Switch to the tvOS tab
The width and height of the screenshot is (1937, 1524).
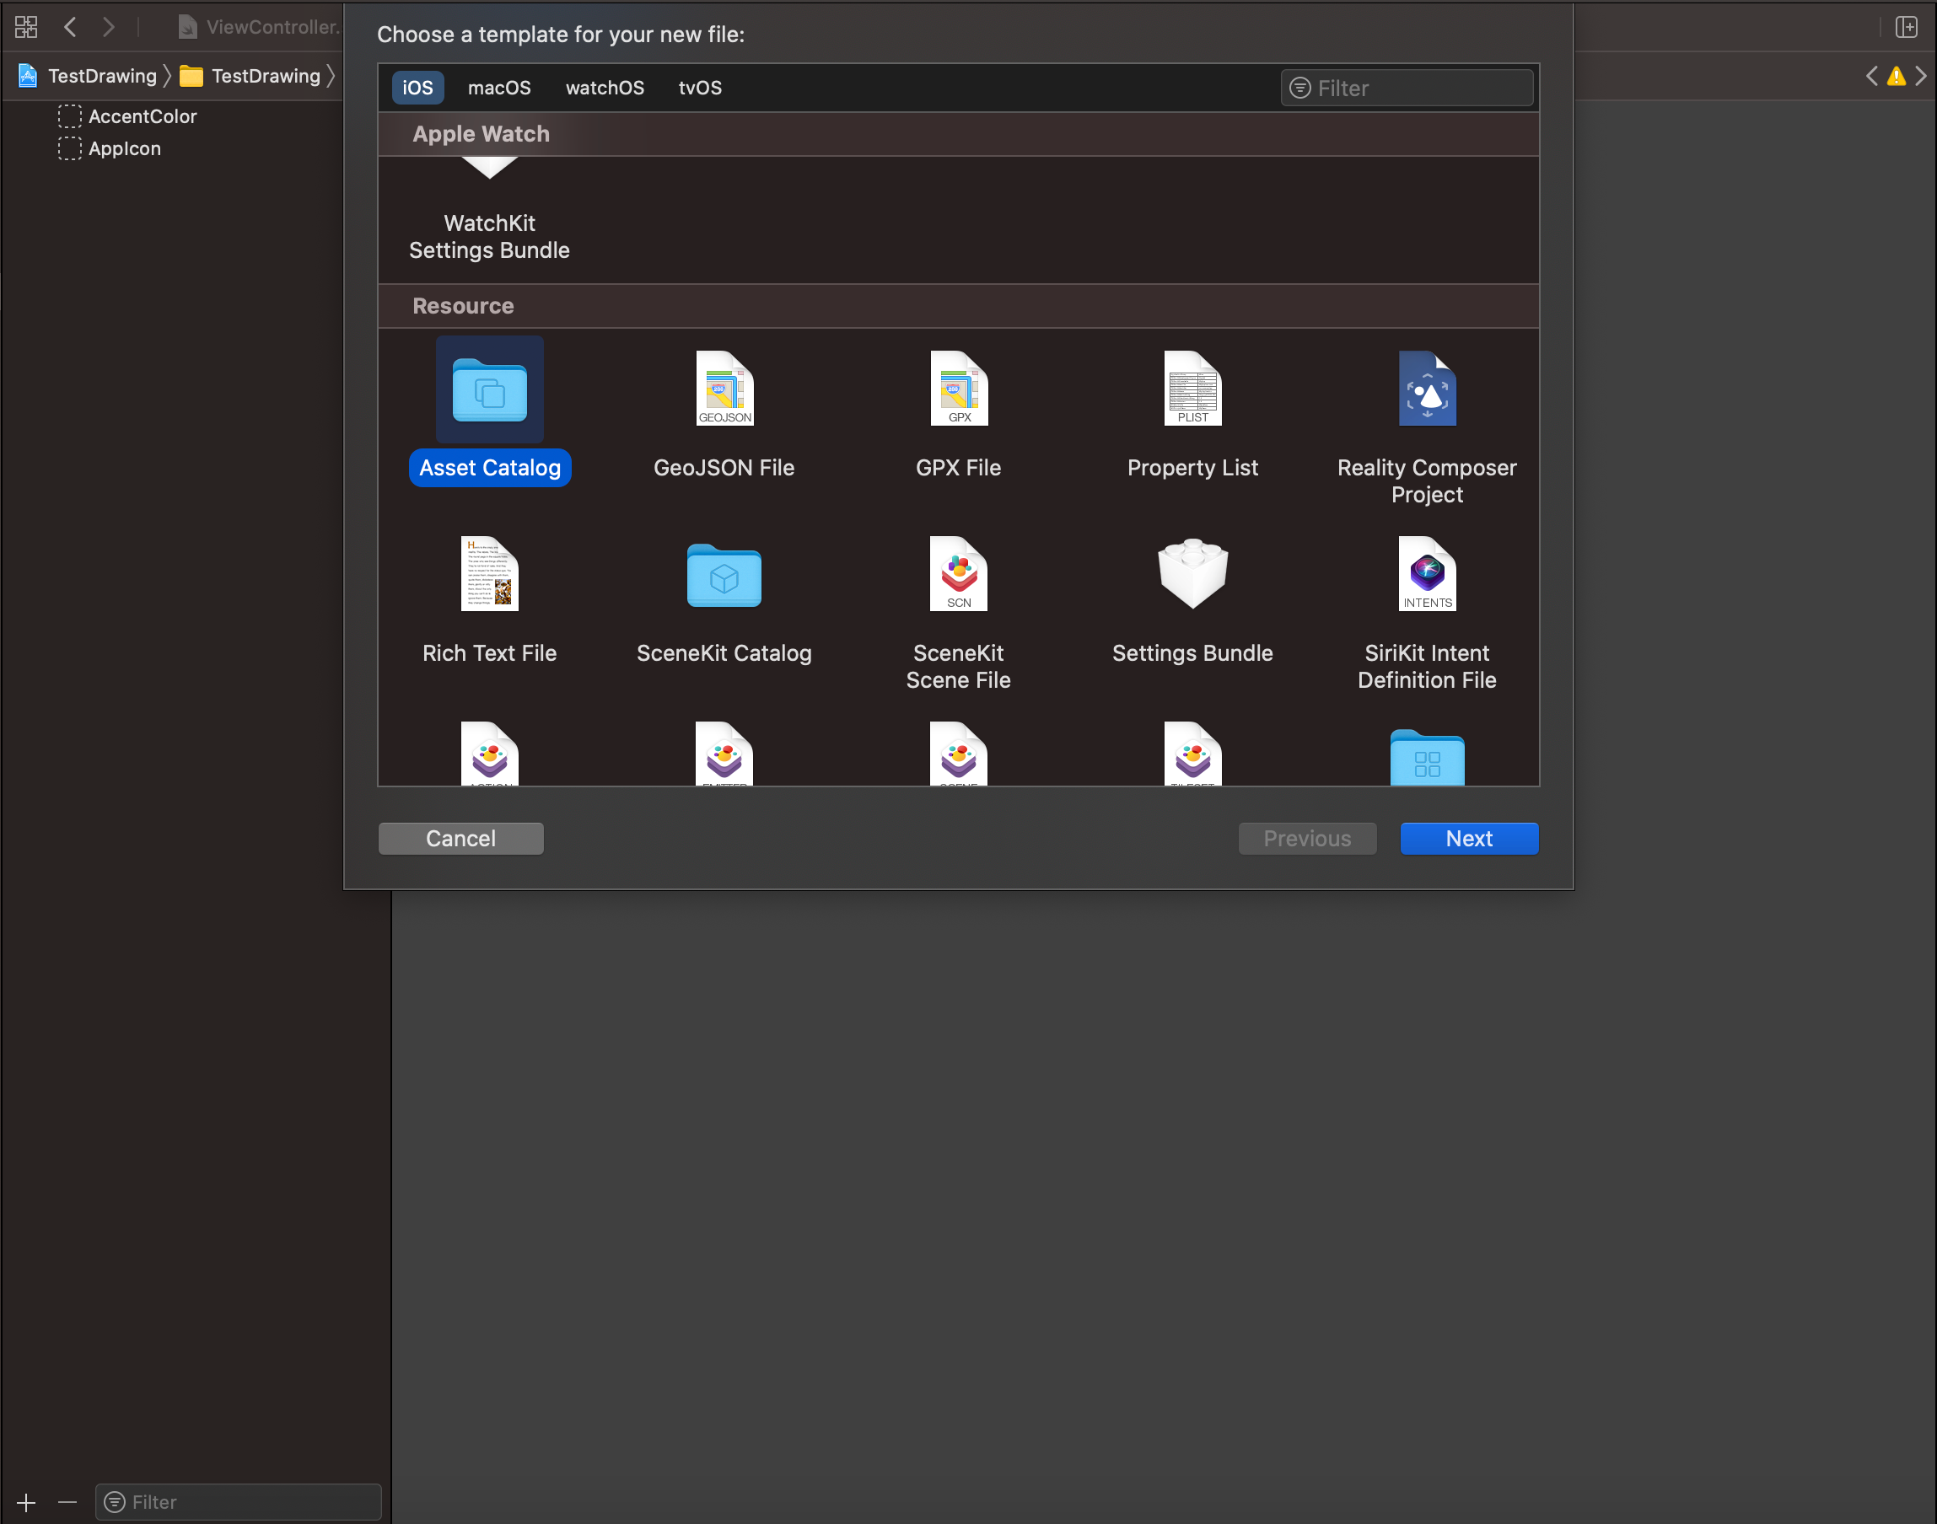pyautogui.click(x=700, y=88)
